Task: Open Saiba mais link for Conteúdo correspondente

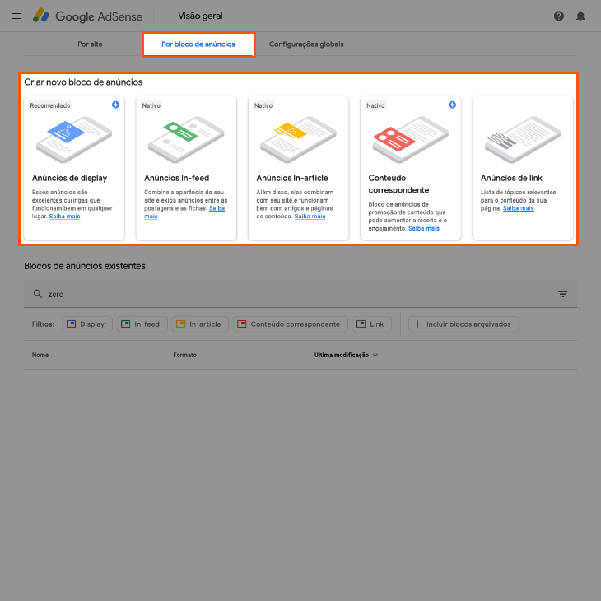Action: [x=423, y=228]
